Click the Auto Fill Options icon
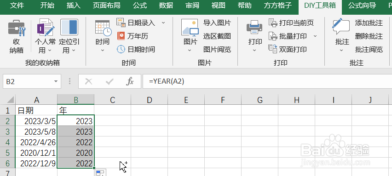Viewport: 392px width, 176px height. tap(101, 172)
